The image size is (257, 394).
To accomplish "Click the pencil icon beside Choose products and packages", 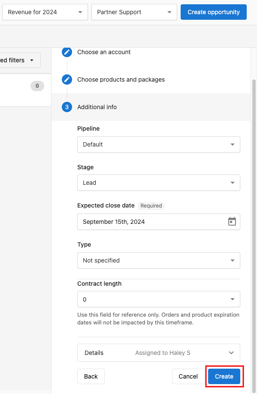I will 67,79.
